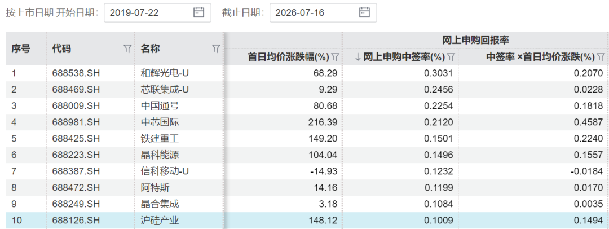Click return value -0.0184

588,171
